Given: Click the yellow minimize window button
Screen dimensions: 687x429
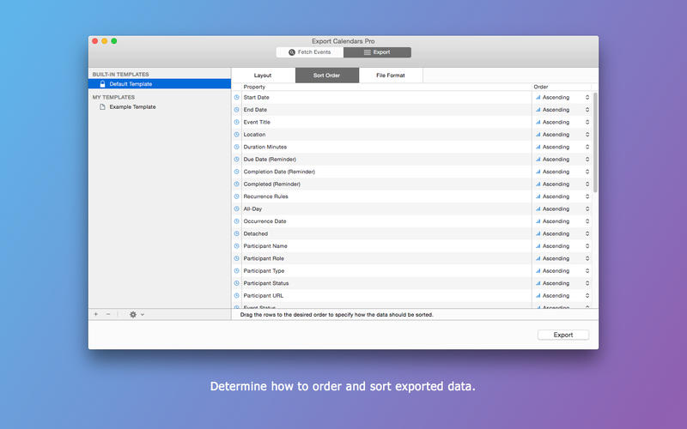Looking at the screenshot, I should pyautogui.click(x=104, y=41).
